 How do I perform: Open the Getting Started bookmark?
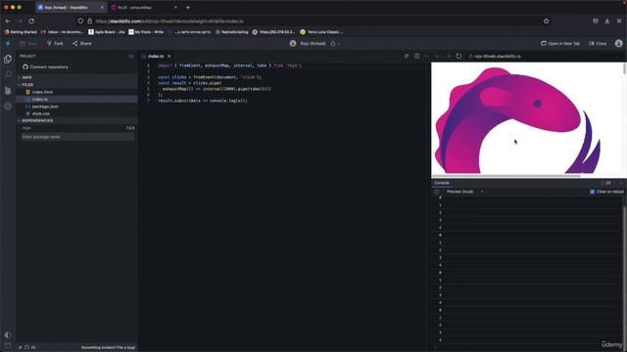pos(21,32)
